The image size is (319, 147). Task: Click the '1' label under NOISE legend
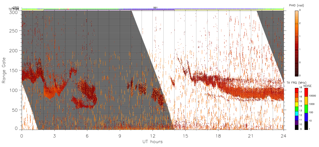click(310, 129)
